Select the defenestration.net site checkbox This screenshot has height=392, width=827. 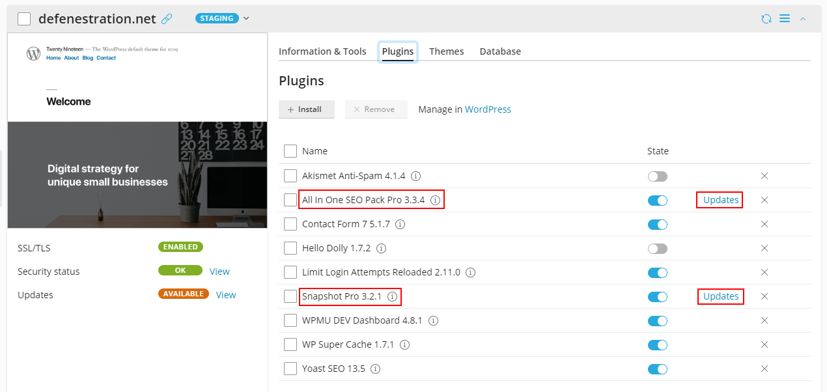coord(24,19)
